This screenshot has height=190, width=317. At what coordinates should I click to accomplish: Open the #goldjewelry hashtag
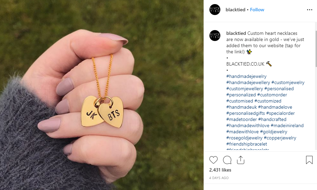pos(274,132)
